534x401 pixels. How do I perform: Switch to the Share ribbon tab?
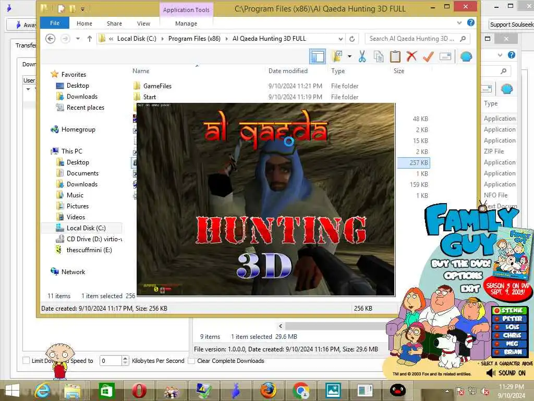coord(114,23)
